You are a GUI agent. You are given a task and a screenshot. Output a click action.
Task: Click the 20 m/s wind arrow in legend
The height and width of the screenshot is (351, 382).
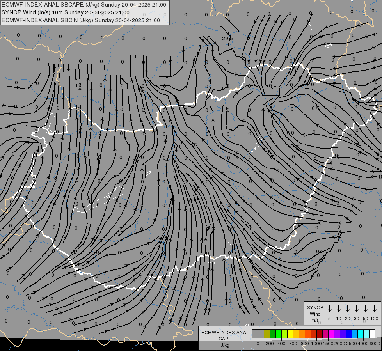tap(347, 308)
